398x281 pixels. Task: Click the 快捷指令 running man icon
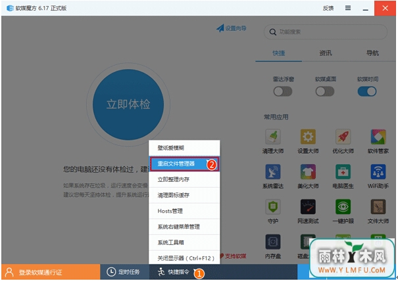point(161,272)
